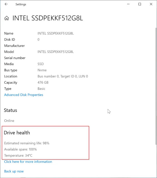This screenshot has height=178, width=157.
Task: Open the Advanced Disk Properties link
Action: pyautogui.click(x=24, y=95)
